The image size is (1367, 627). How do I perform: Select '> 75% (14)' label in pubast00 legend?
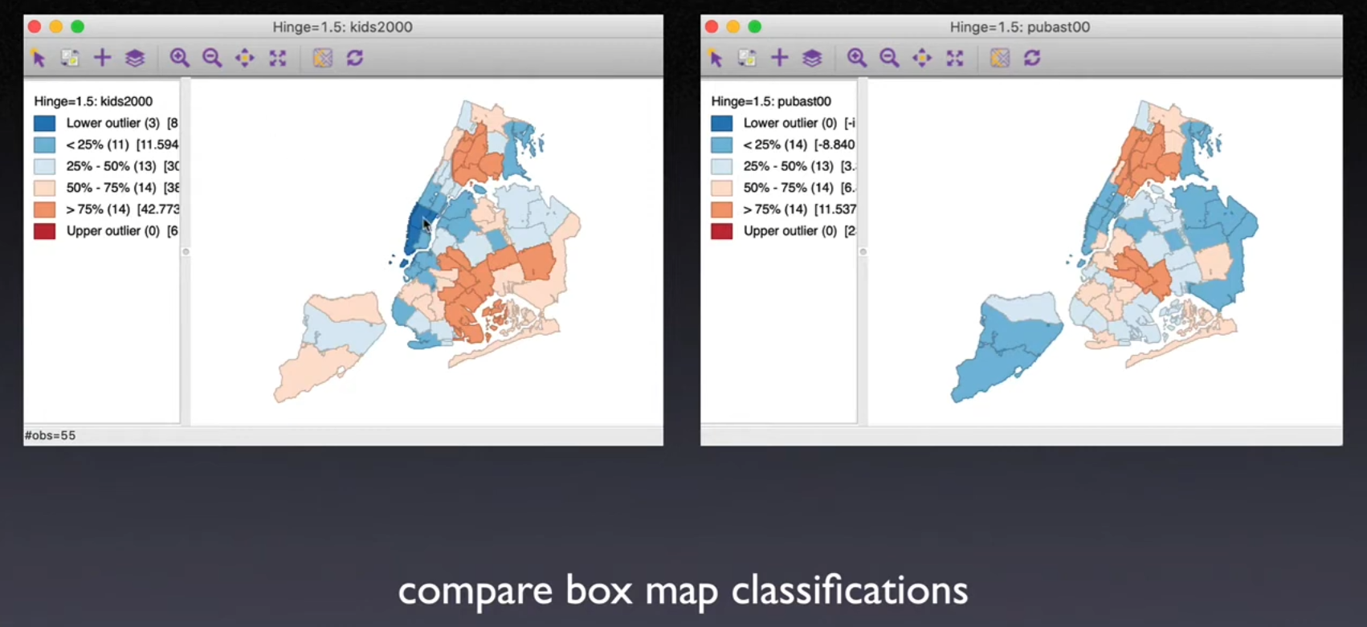tap(775, 210)
